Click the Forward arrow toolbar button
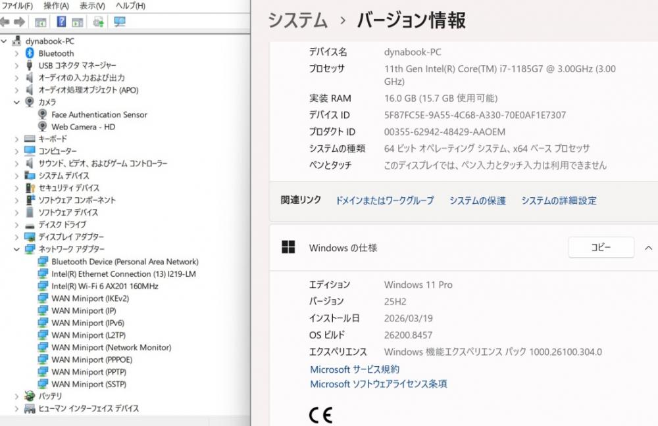658x426 pixels. 19,22
